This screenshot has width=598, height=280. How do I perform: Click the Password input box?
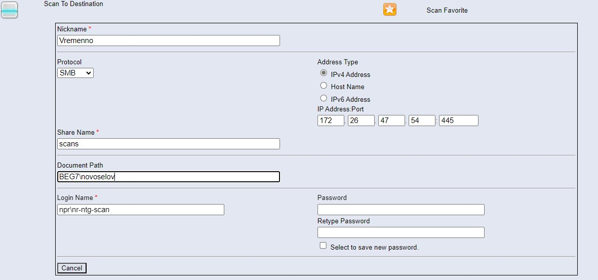(x=401, y=210)
